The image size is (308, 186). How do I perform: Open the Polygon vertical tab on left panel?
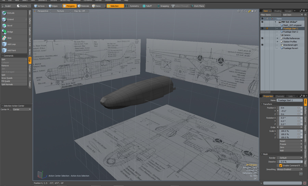30,68
